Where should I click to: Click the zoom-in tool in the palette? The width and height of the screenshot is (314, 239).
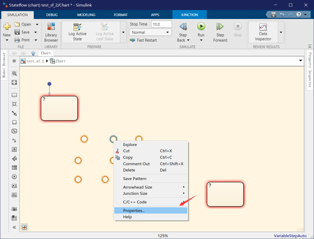coord(14,73)
